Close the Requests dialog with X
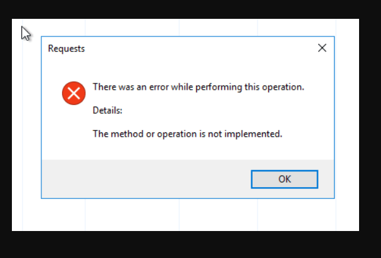The height and width of the screenshot is (258, 381). [322, 48]
